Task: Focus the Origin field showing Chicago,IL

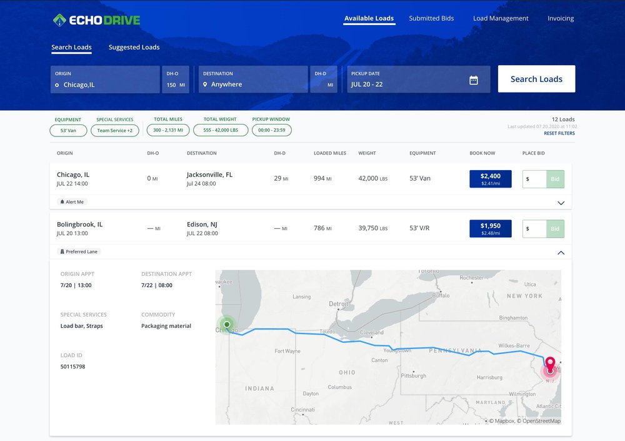Action: coord(105,79)
